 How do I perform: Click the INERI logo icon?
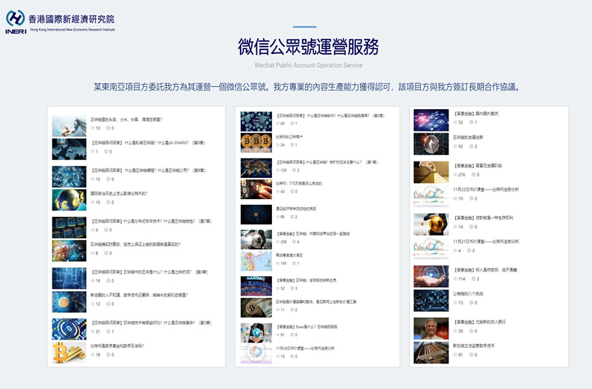pos(16,20)
